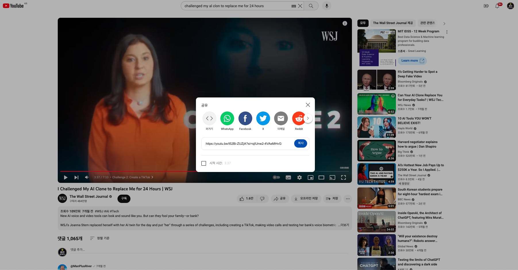Mute the video volume
The image size is (518, 270).
point(87,177)
